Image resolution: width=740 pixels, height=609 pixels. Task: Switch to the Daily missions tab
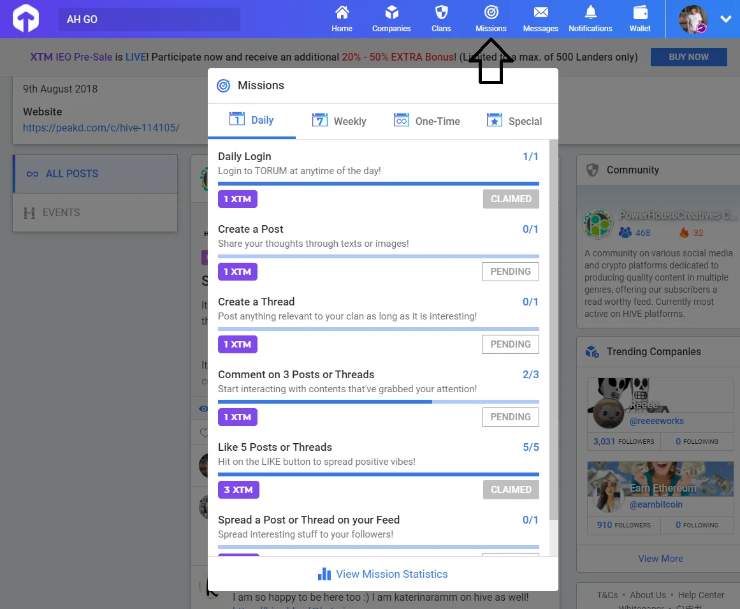coord(252,121)
